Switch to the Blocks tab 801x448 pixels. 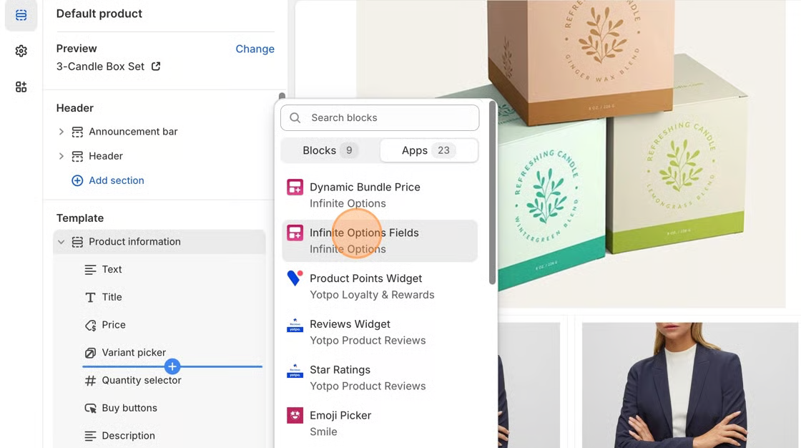pyautogui.click(x=330, y=150)
